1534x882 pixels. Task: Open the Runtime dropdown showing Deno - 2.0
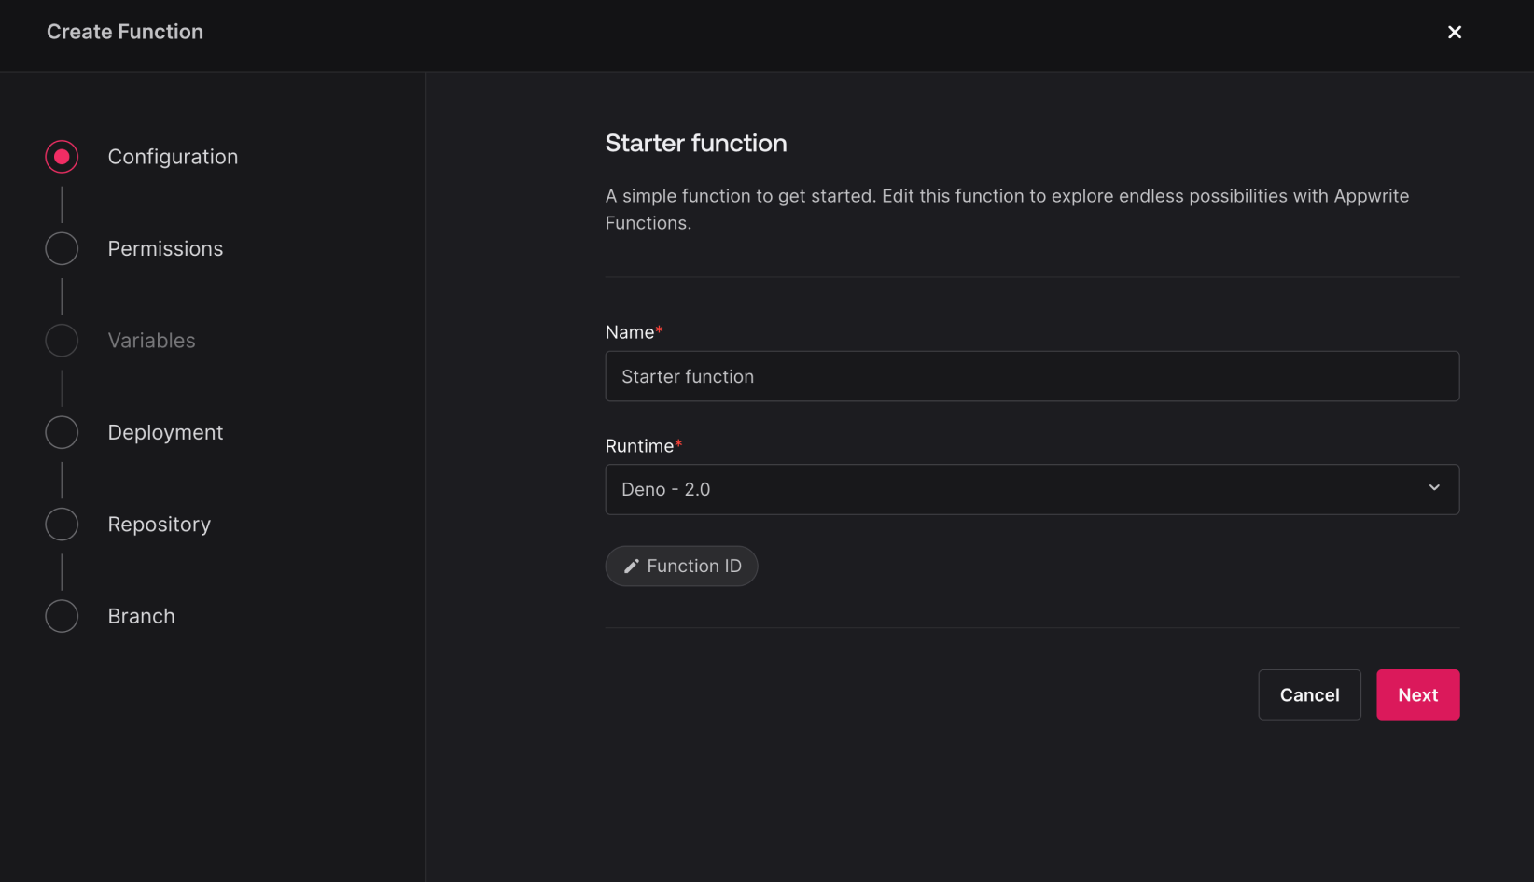coord(1017,490)
